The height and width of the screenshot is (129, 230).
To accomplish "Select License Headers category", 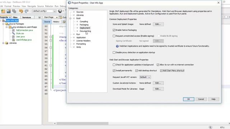I will 83,40.
